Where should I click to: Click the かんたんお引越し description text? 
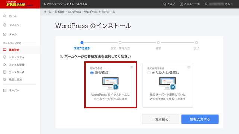pos(168,97)
